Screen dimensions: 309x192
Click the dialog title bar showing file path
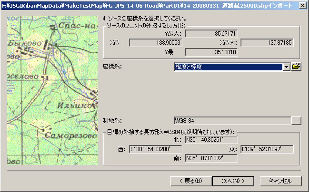click(143, 6)
